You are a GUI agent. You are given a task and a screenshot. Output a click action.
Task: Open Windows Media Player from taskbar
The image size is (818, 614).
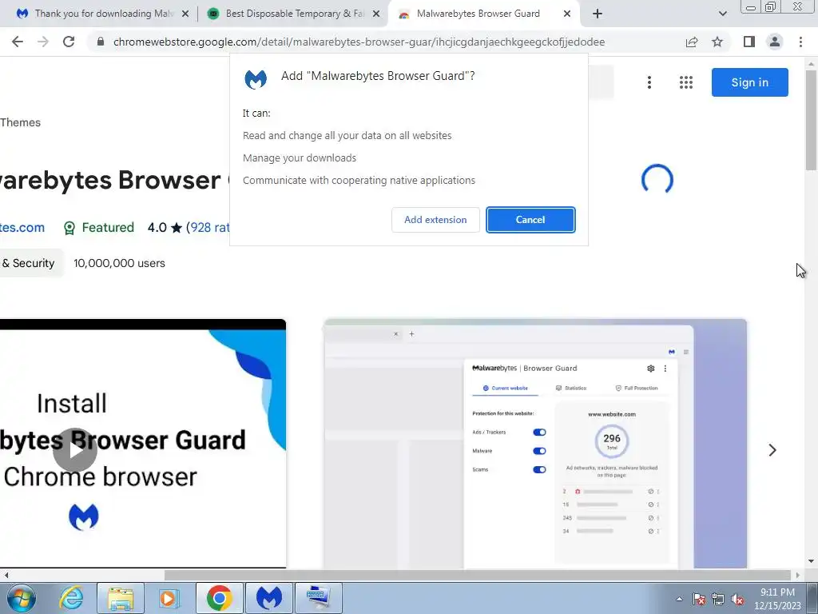(x=169, y=598)
